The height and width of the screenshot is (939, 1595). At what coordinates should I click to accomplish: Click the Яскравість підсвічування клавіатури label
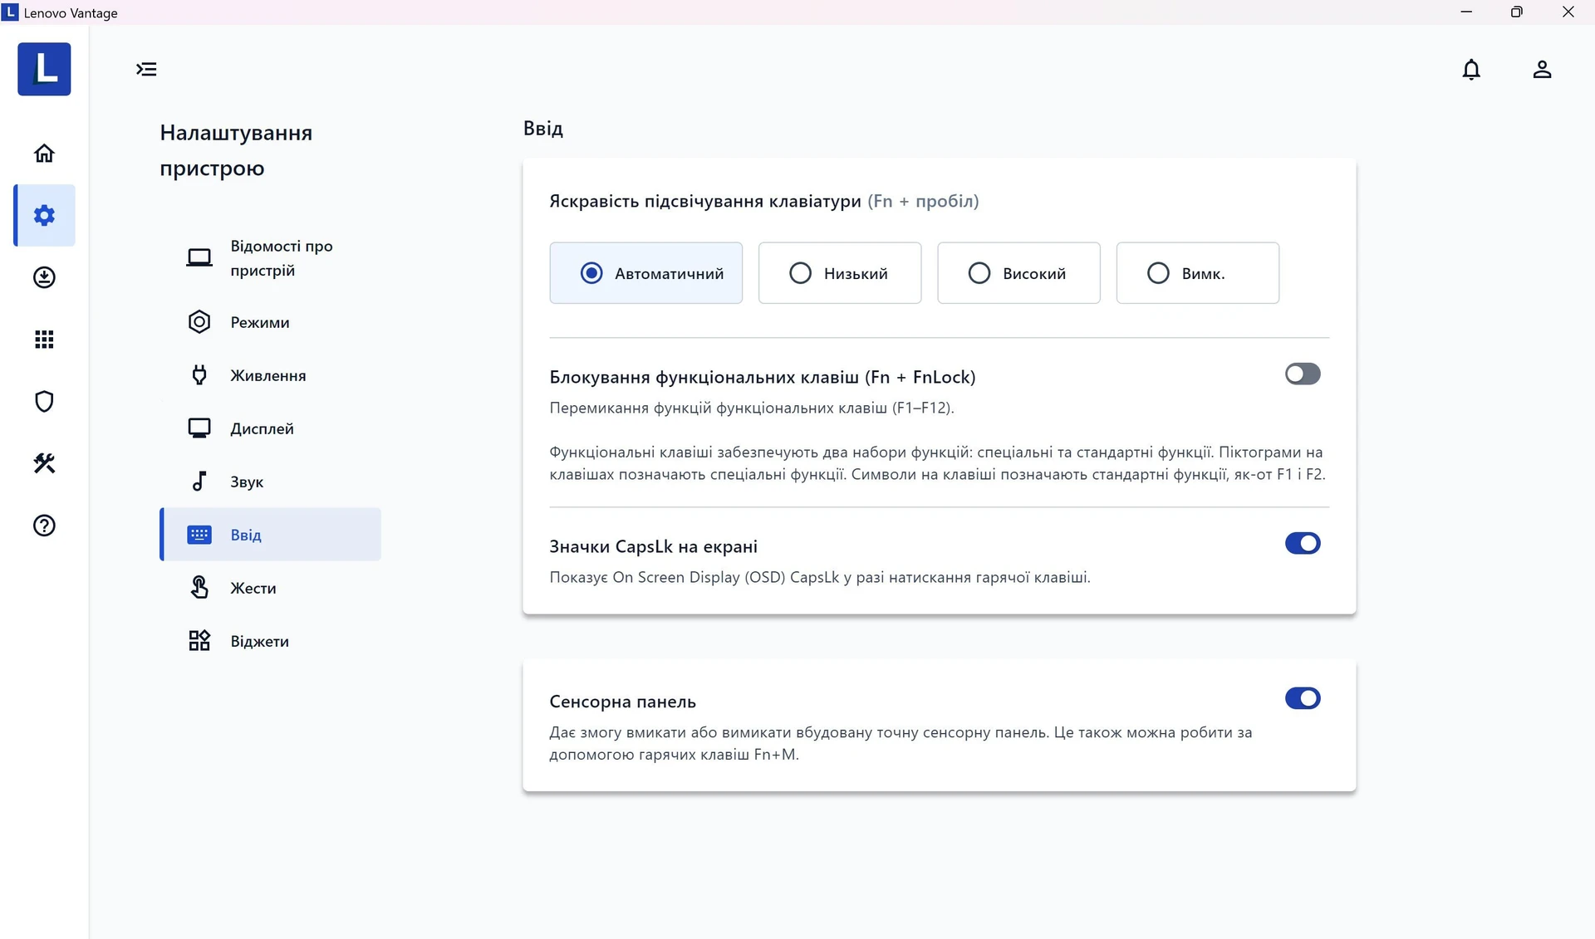coord(705,202)
